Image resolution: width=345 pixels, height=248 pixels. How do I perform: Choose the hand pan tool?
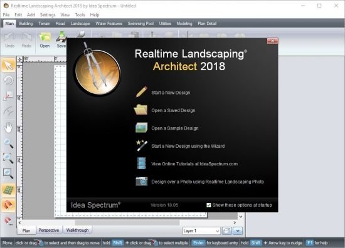(x=8, y=127)
